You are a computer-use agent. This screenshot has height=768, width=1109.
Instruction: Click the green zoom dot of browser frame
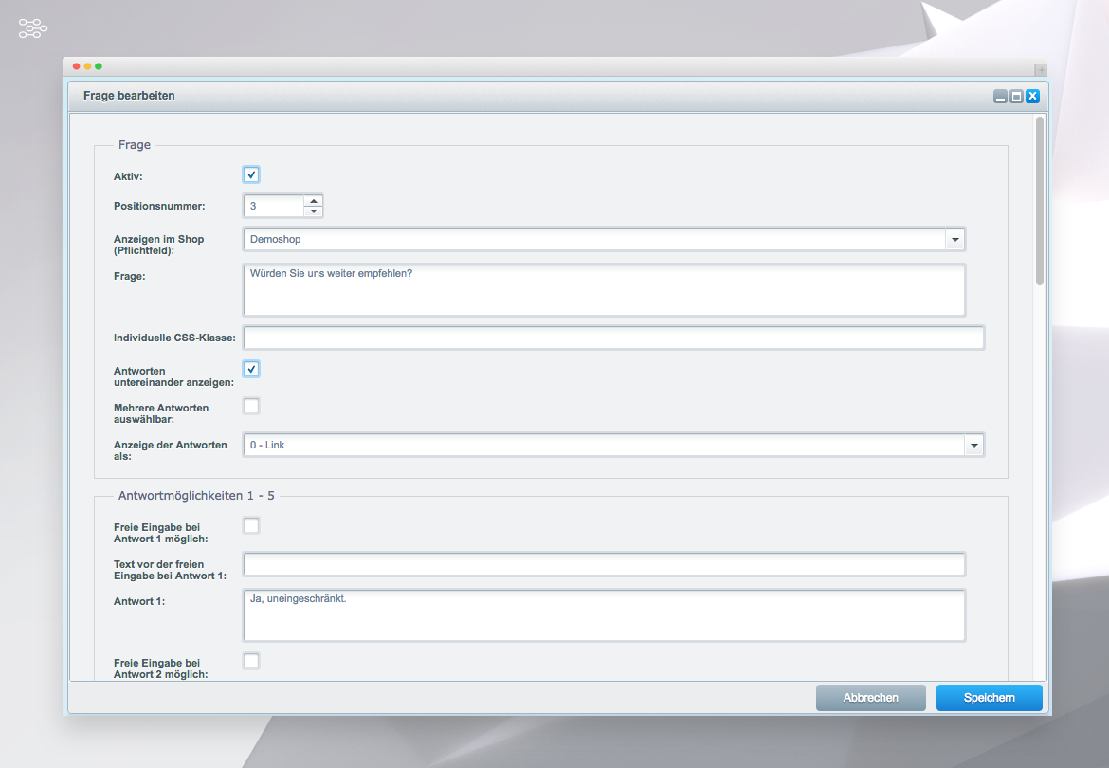pos(99,66)
